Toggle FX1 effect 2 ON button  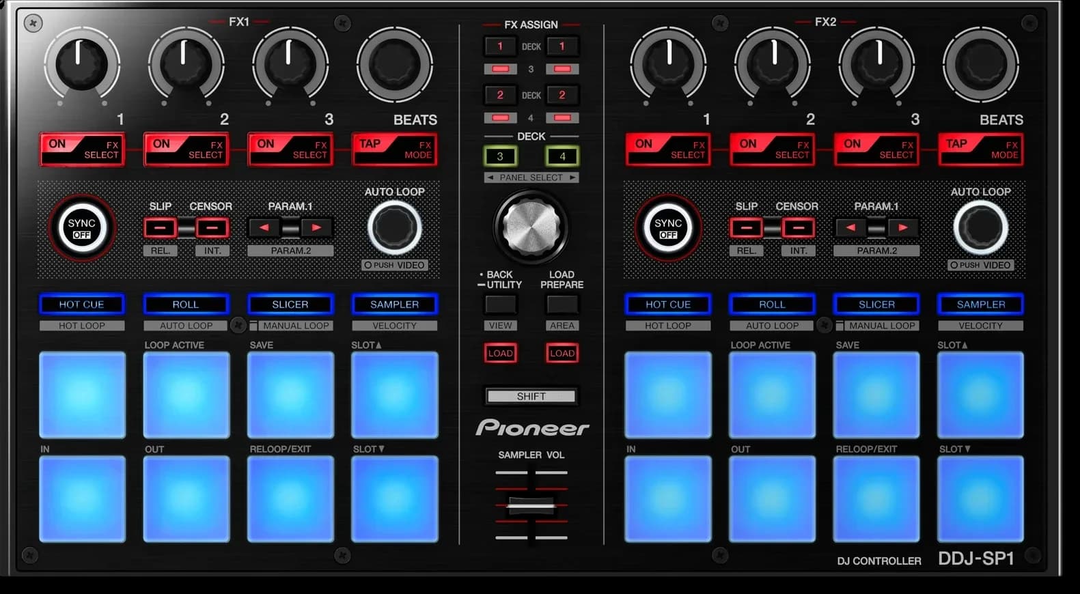click(x=186, y=150)
